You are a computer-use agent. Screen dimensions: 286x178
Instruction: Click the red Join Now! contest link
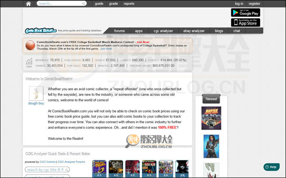[143, 42]
